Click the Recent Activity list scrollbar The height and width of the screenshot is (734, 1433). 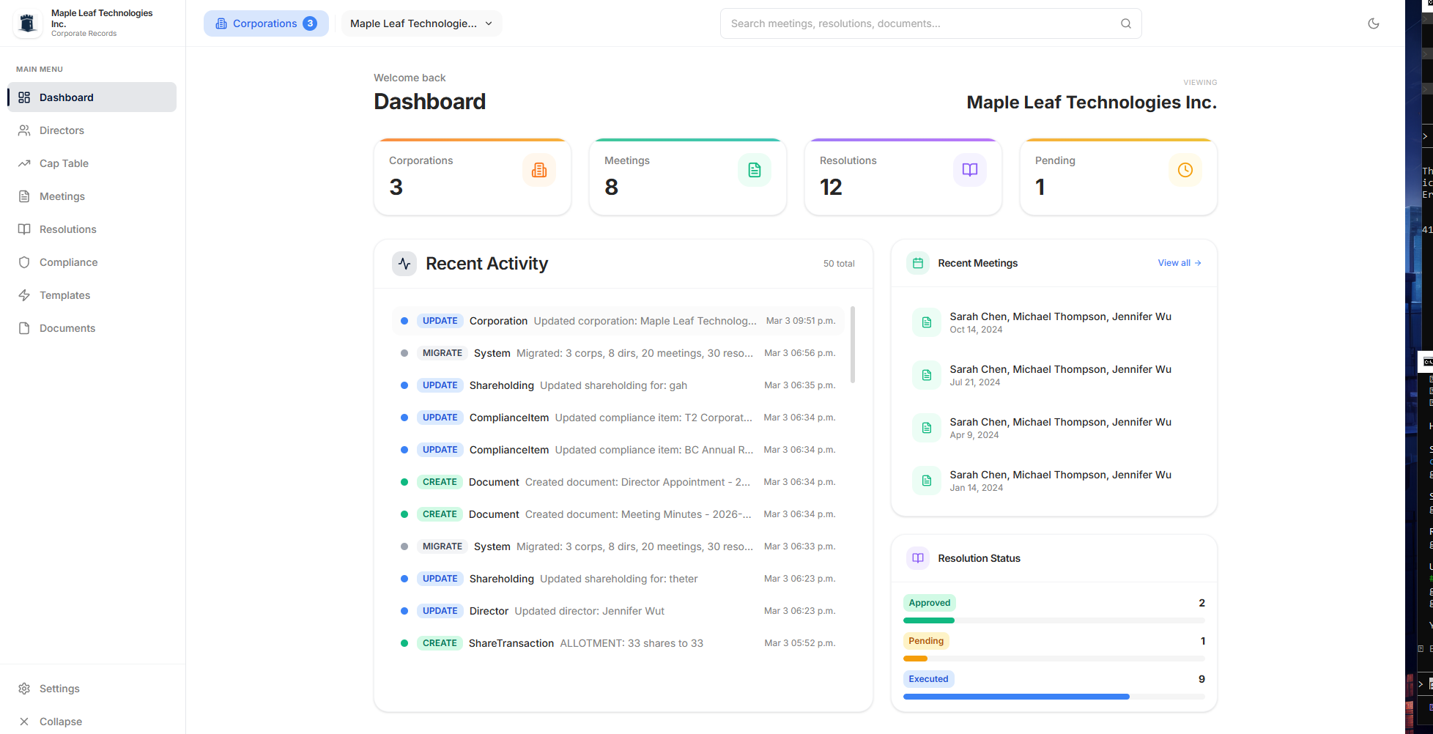(x=853, y=344)
